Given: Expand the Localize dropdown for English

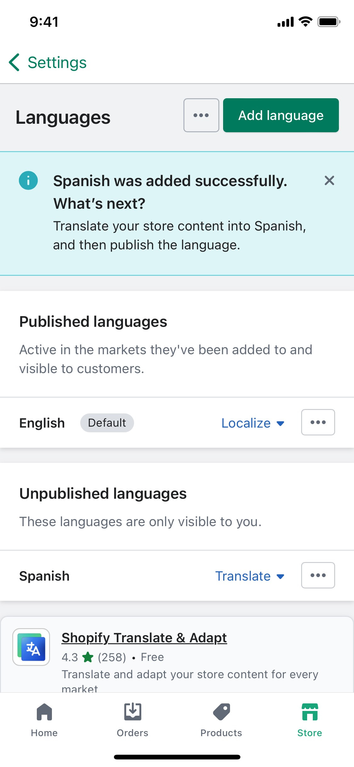Looking at the screenshot, I should click(253, 423).
